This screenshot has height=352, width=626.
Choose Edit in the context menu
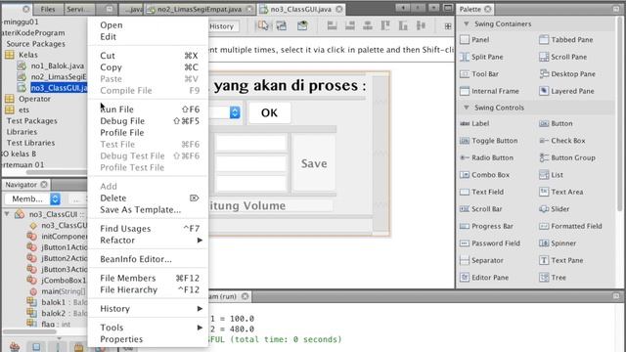(148, 37)
